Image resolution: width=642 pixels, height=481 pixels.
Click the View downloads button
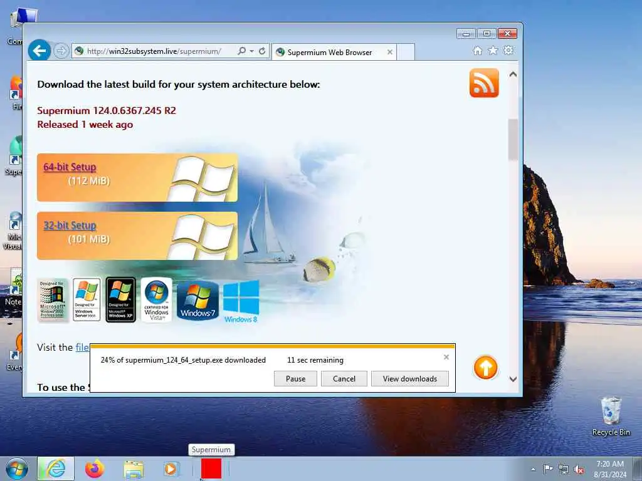(x=410, y=379)
